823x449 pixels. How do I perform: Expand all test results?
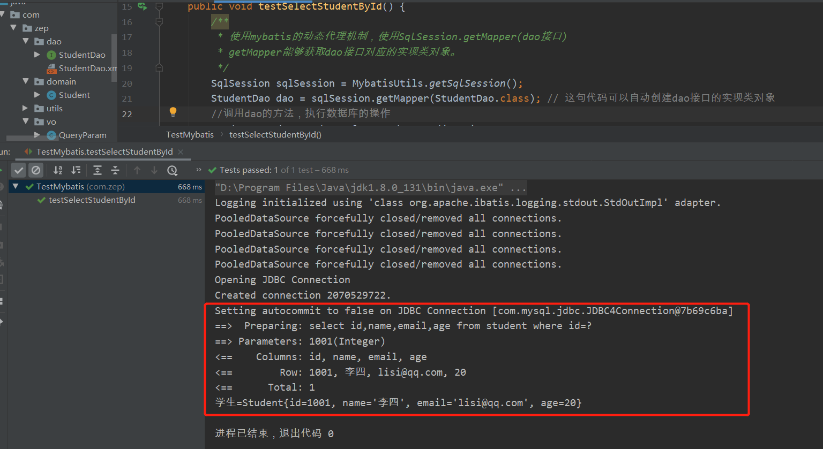pyautogui.click(x=98, y=170)
